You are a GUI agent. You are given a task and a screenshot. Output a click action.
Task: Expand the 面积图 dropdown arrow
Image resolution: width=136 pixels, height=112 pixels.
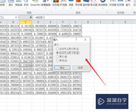pos(86,8)
